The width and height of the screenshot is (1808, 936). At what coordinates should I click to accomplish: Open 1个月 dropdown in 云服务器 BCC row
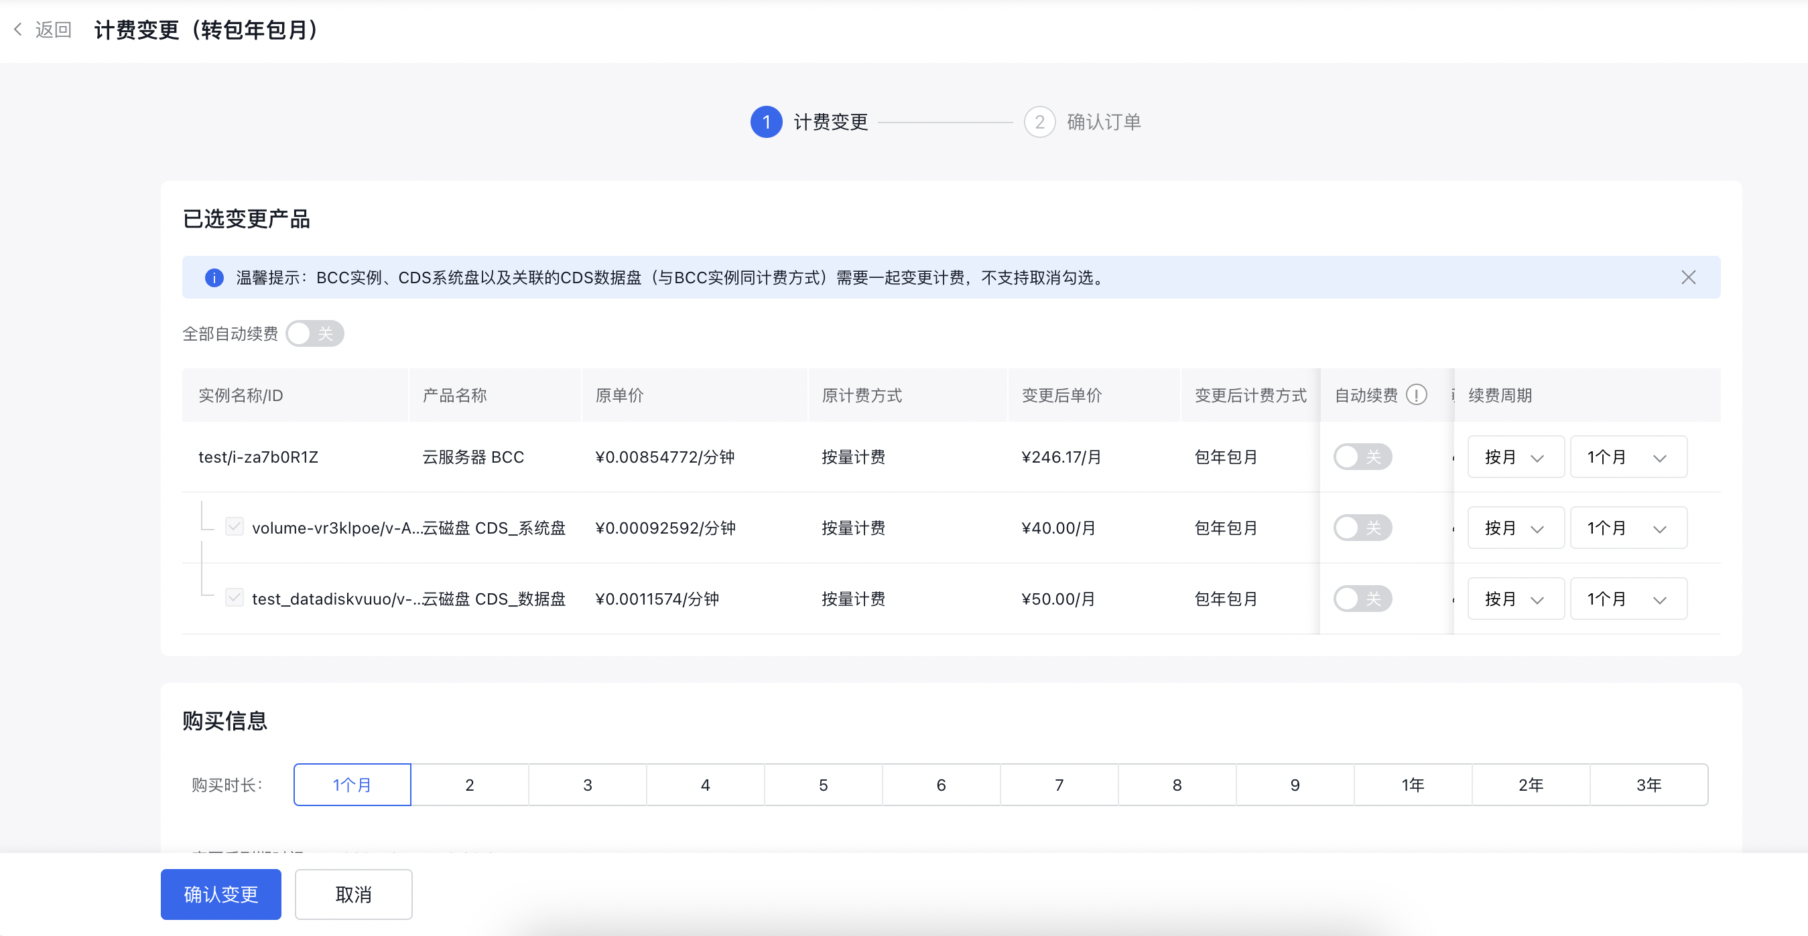pos(1628,457)
